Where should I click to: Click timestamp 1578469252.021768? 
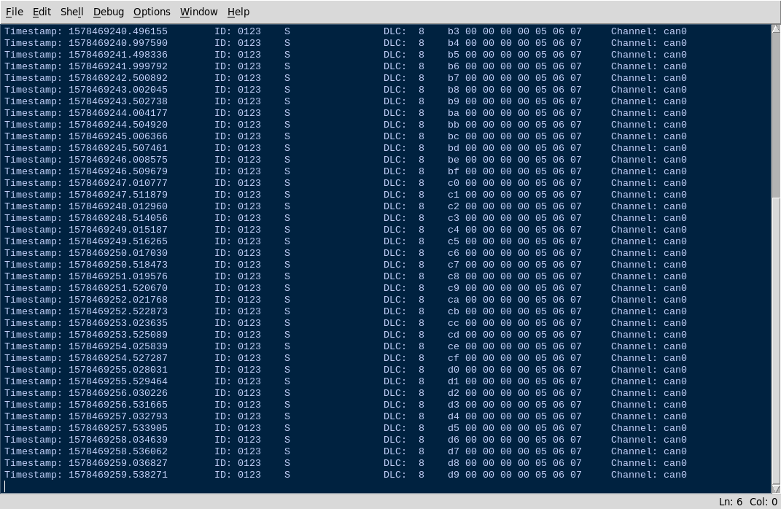[x=118, y=299]
